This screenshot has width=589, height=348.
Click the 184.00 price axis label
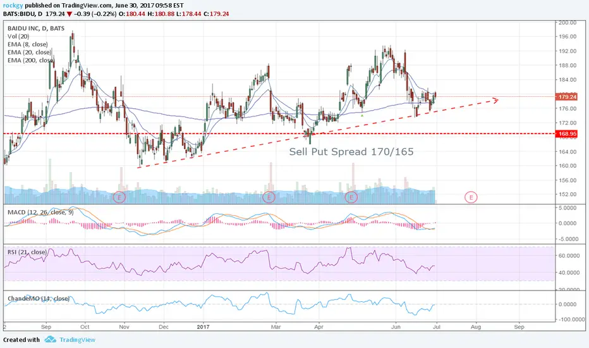pos(568,80)
